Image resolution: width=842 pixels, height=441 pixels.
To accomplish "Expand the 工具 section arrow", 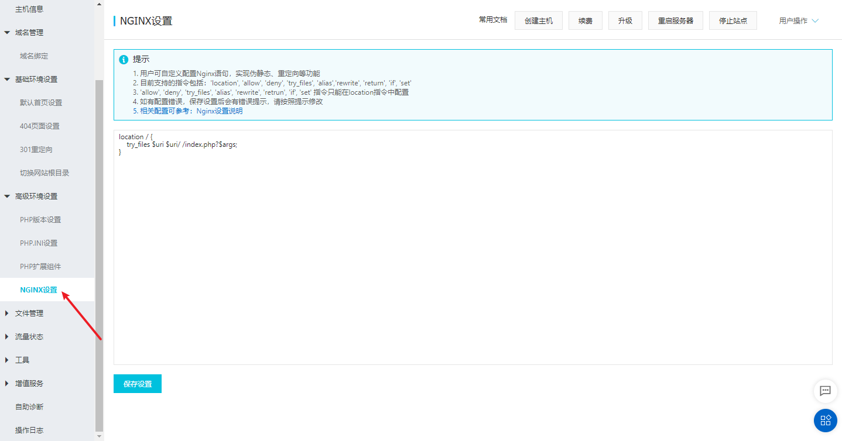I will point(7,360).
